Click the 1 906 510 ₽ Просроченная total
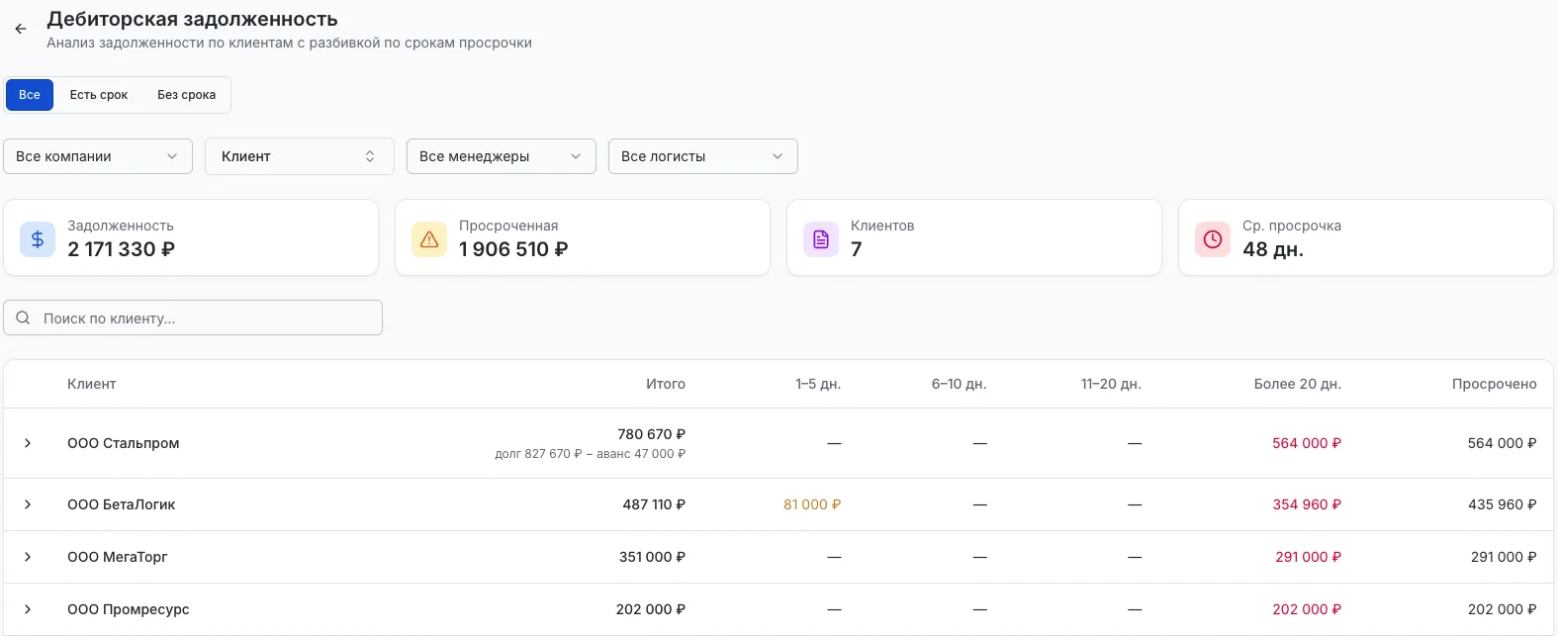 click(513, 249)
